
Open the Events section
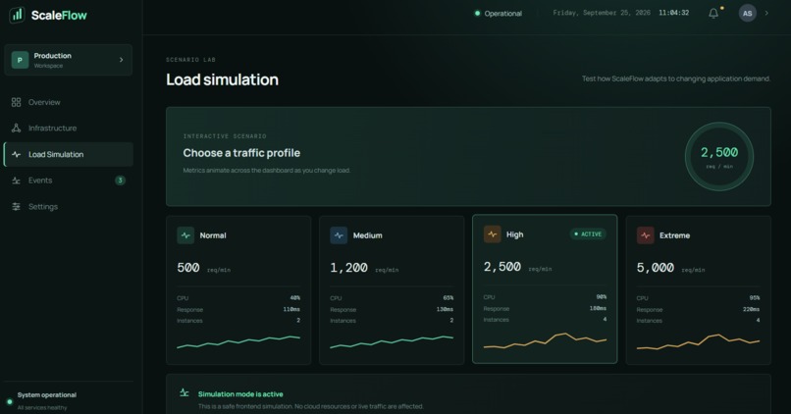69,181
